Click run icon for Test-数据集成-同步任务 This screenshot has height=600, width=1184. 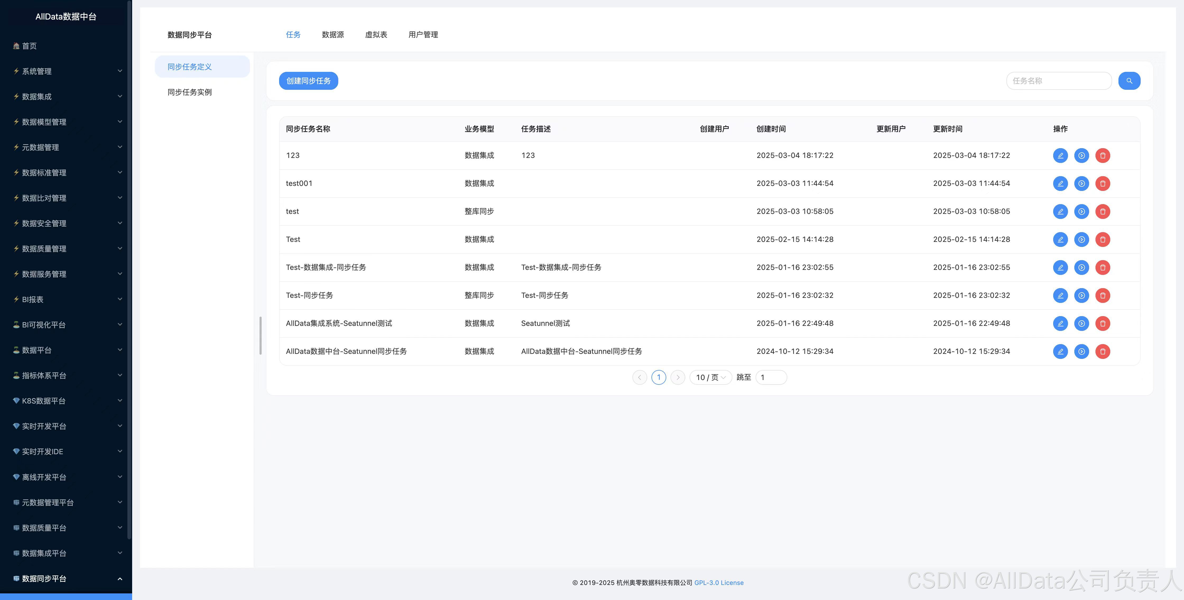pos(1081,267)
